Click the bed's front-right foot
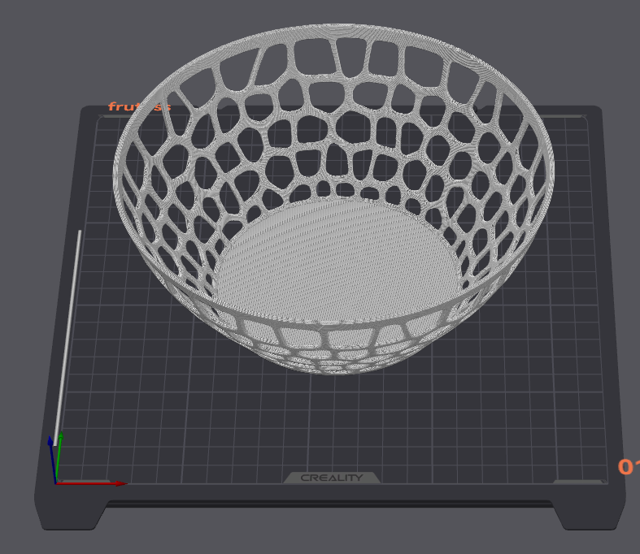This screenshot has height=554, width=640. coord(590,516)
